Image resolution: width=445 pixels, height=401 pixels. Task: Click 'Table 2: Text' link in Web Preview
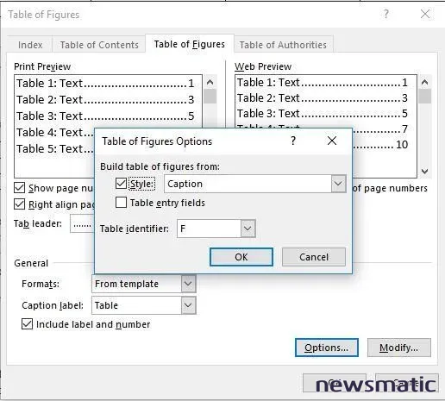(268, 98)
